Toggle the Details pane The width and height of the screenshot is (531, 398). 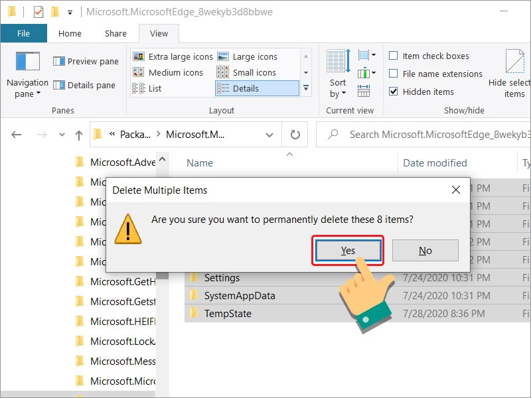[84, 86]
